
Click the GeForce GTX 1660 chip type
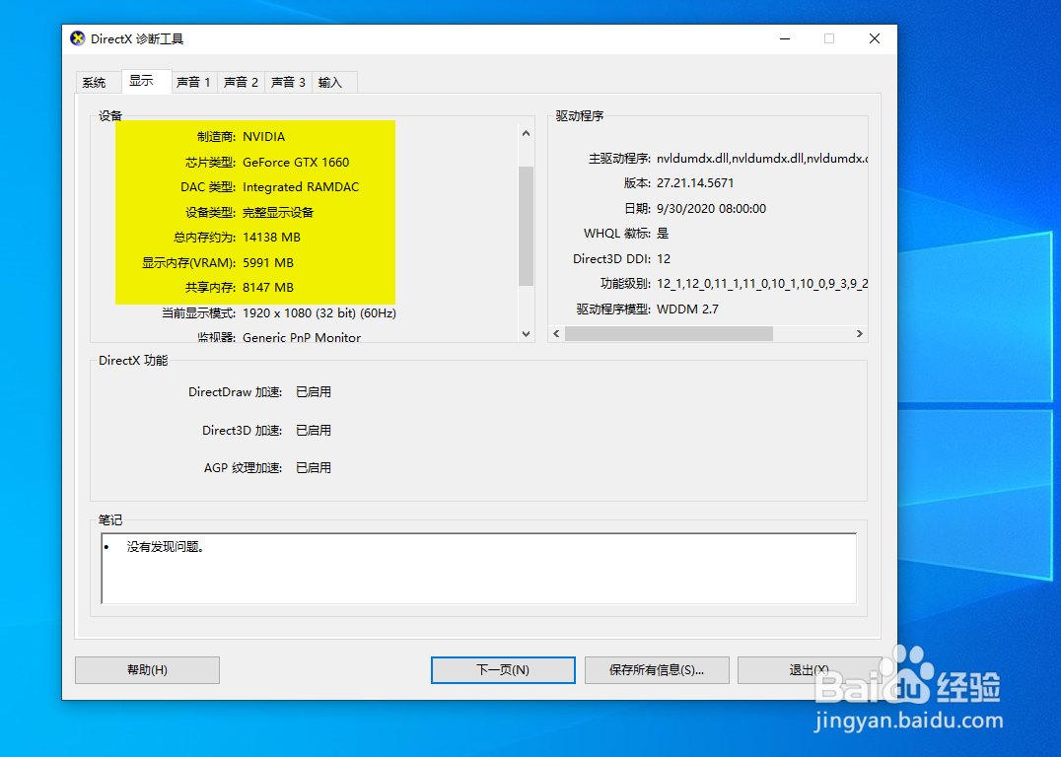296,163
